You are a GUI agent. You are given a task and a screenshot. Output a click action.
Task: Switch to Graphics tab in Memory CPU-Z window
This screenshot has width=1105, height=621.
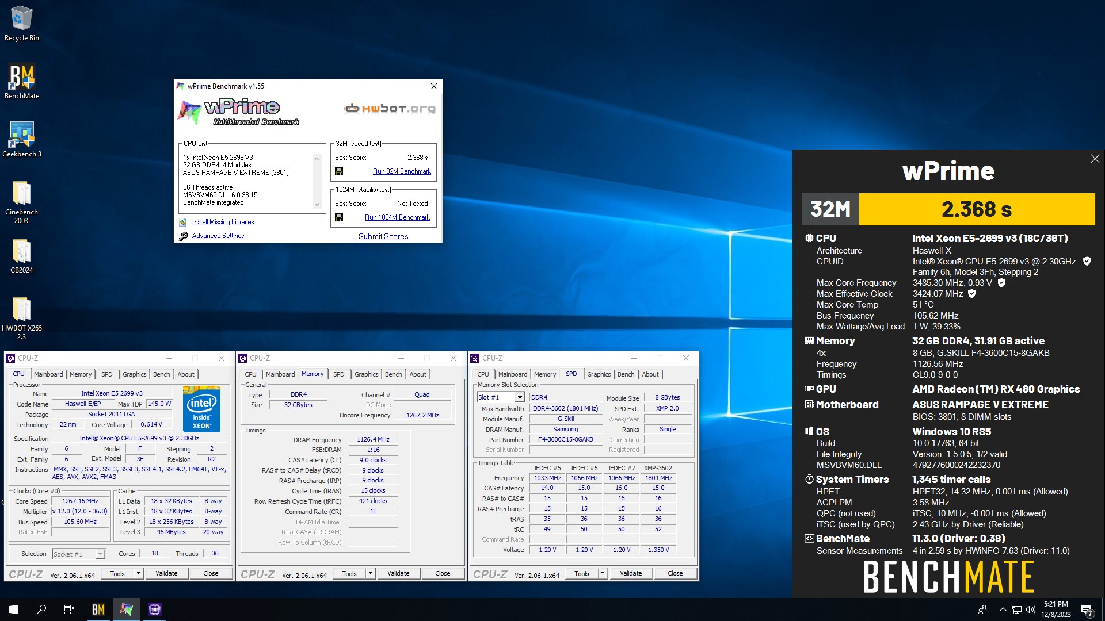pos(366,374)
